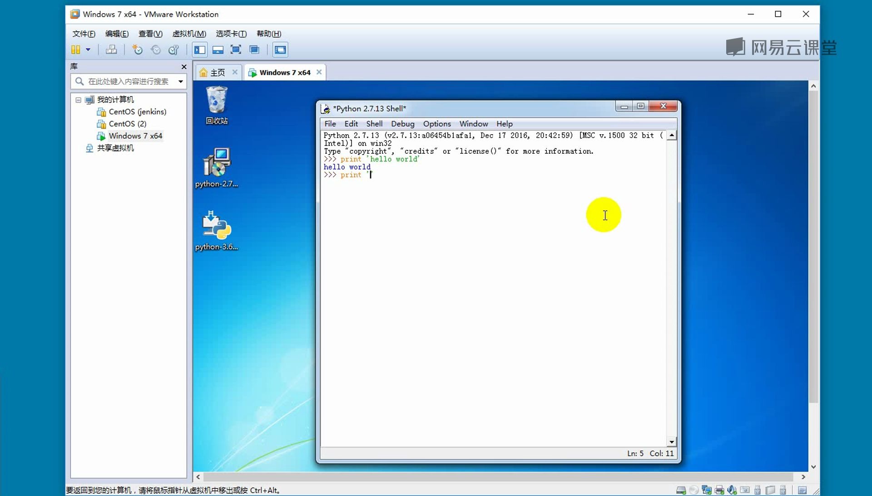
Task: Toggle the thumbnail bar view
Action: [x=218, y=49]
